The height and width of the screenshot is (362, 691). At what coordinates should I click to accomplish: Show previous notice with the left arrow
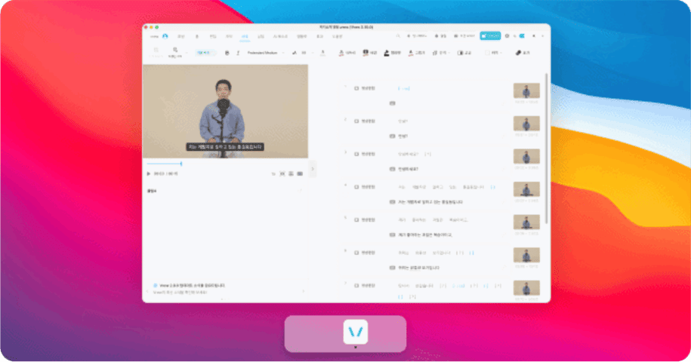pyautogui.click(x=147, y=291)
